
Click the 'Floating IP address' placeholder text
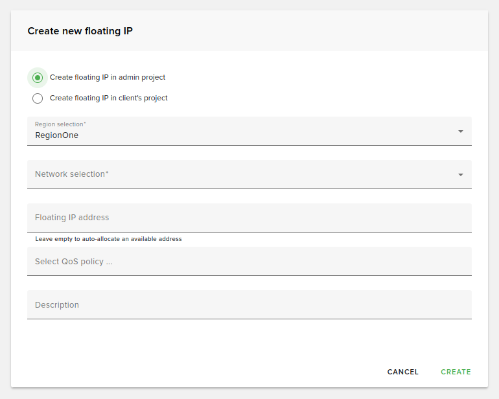72,218
